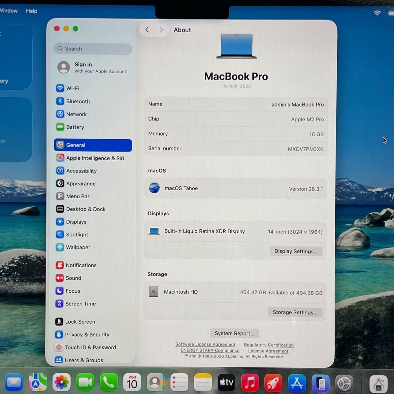Viewport: 394px width, 394px height.
Task: Select the serial number MXDV7PMJXK
Action: pos(306,149)
